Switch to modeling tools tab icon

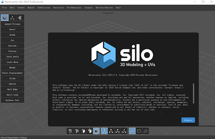click(5, 18)
